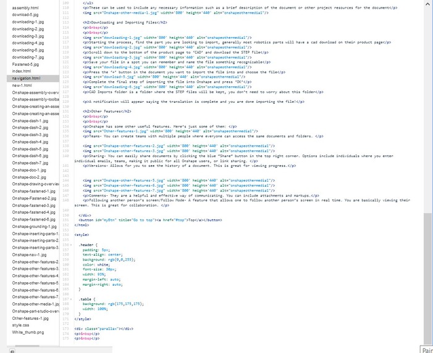Open assembly.html in the file list

point(25,8)
